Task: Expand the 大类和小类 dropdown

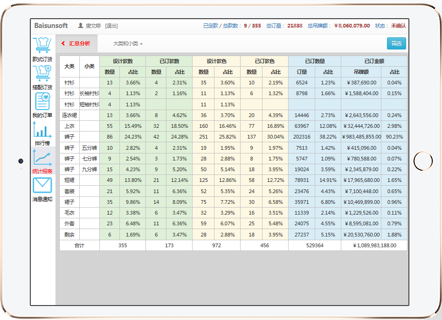Action: click(x=128, y=44)
